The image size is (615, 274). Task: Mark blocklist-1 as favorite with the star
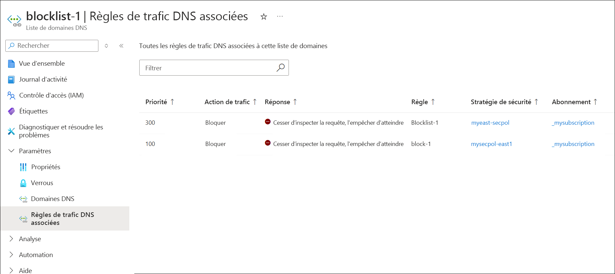click(x=264, y=16)
